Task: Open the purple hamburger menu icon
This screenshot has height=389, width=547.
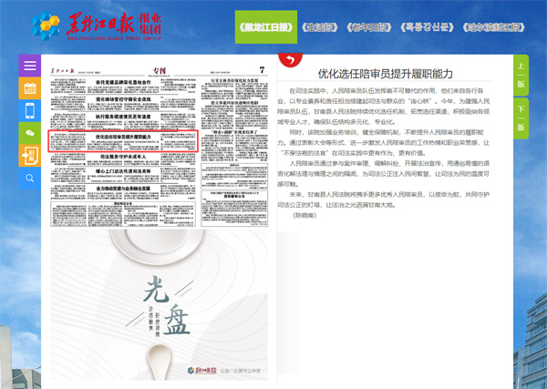Action: [x=30, y=67]
